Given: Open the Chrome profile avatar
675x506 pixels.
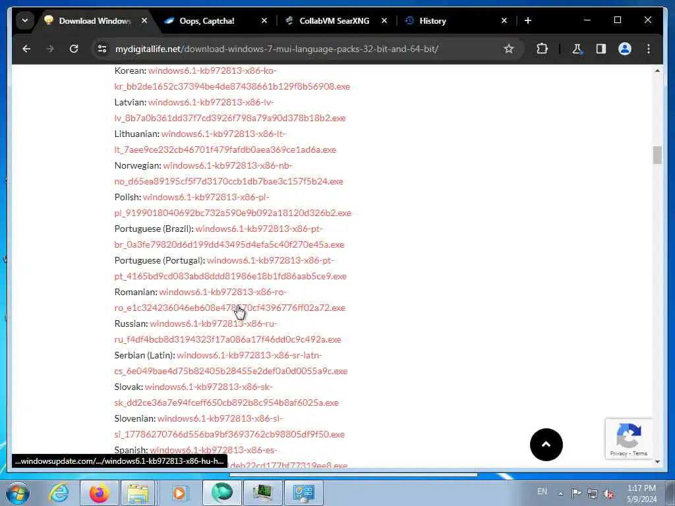Looking at the screenshot, I should (x=625, y=49).
